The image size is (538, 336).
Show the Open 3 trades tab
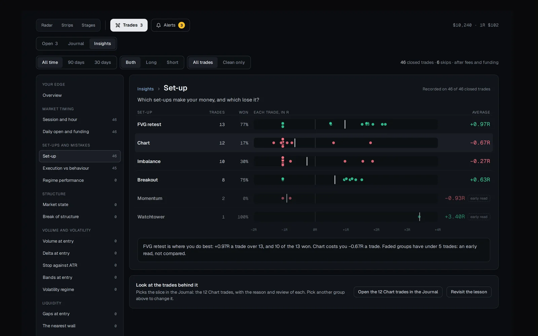(x=50, y=44)
